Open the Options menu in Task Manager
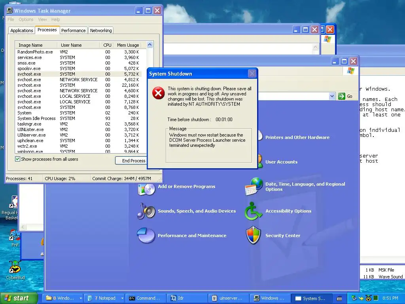This screenshot has width=405, height=304. coord(26,19)
